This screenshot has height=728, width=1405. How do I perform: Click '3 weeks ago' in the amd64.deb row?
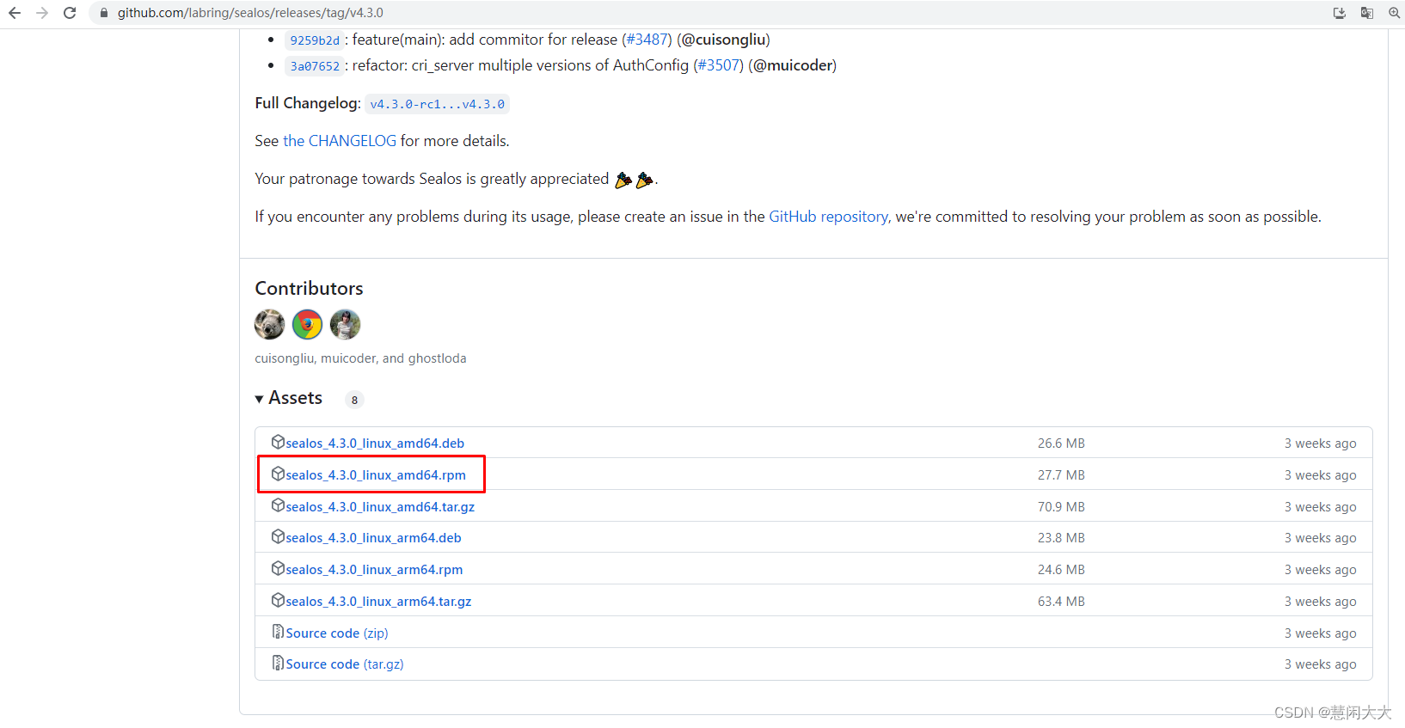[x=1320, y=444]
